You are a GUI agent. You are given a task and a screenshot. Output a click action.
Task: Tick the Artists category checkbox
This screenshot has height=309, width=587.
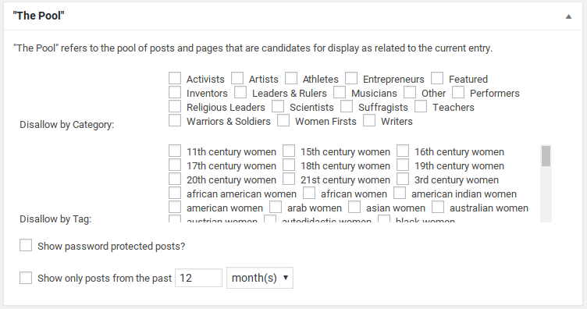pos(237,79)
